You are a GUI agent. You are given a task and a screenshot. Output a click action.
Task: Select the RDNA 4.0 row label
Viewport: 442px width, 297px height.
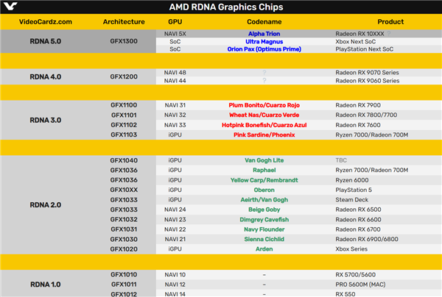(46, 76)
